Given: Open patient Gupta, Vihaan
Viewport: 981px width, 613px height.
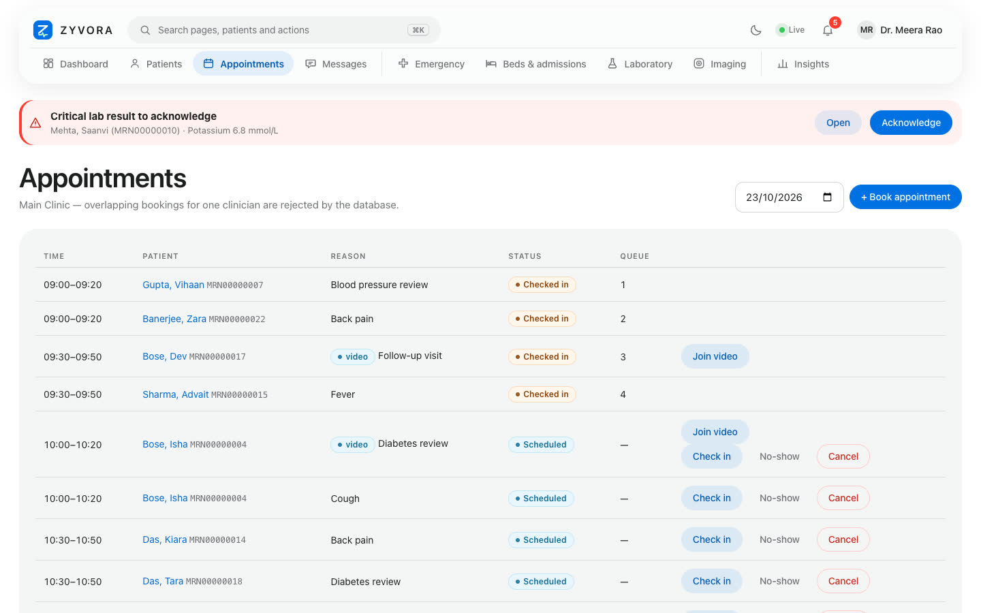Looking at the screenshot, I should click(173, 285).
